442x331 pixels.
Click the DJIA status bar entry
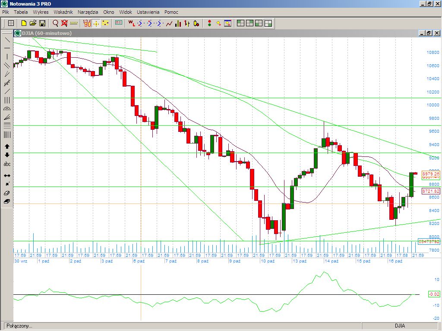(400, 326)
